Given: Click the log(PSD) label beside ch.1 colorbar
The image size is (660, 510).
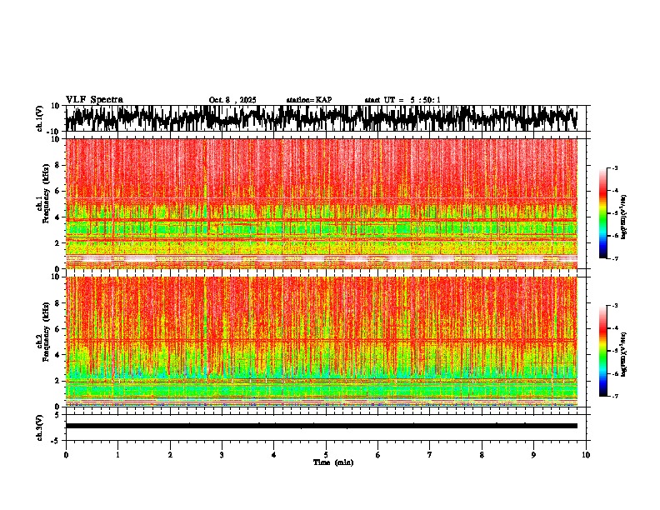Looking at the screenshot, I should [624, 217].
